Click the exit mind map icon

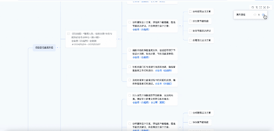[268, 7]
